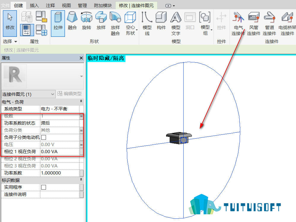Collapse the 电气 - 负荷 section
The image size is (296, 222).
[x=81, y=101]
